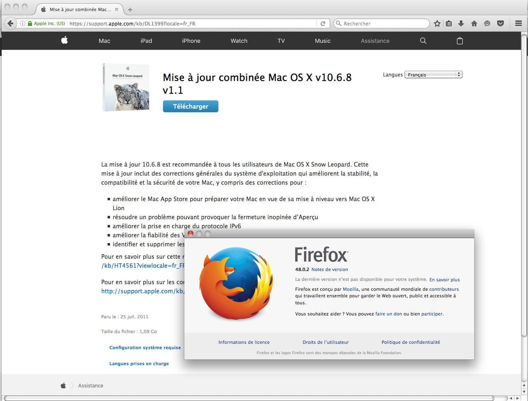528x401 pixels.
Task: Go back with the Firefox back arrow
Action: point(10,23)
